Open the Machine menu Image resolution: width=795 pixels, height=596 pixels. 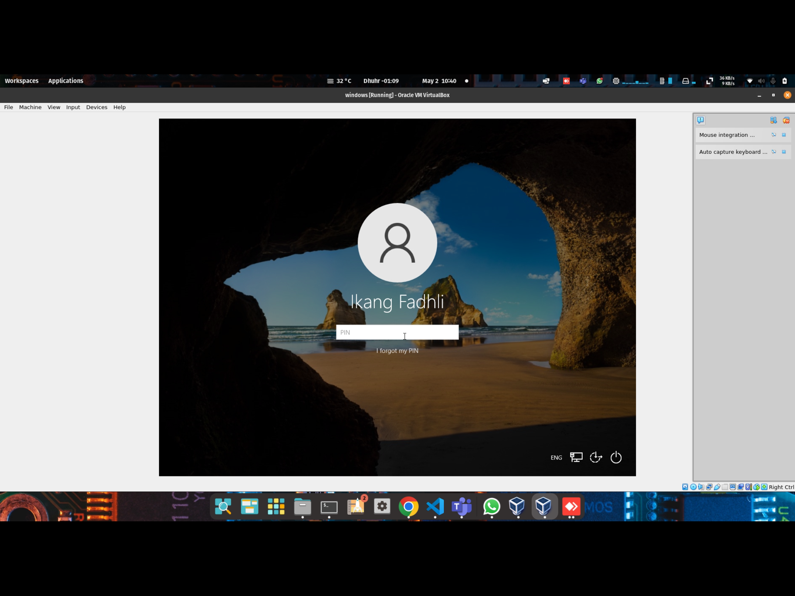pyautogui.click(x=30, y=107)
